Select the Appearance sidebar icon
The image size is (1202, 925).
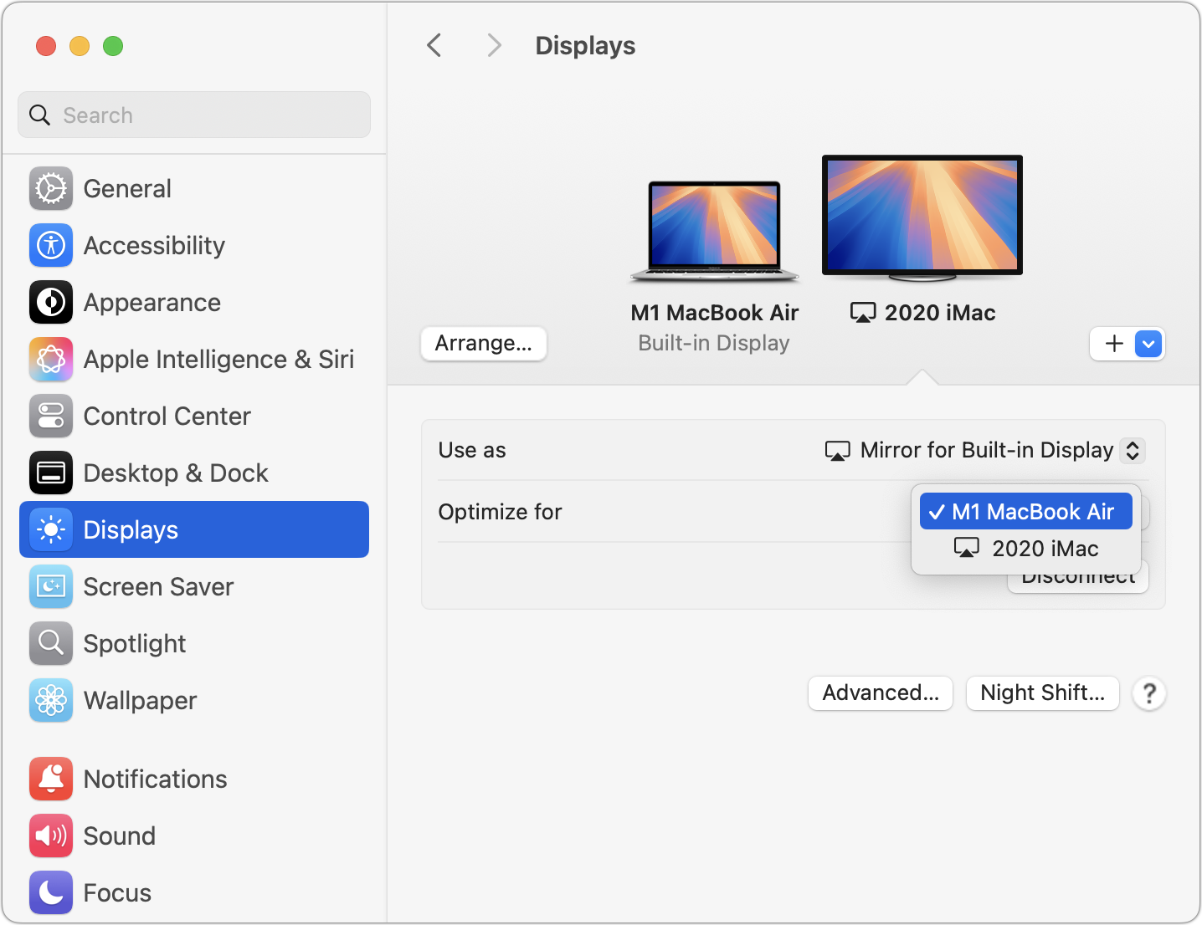pos(51,302)
